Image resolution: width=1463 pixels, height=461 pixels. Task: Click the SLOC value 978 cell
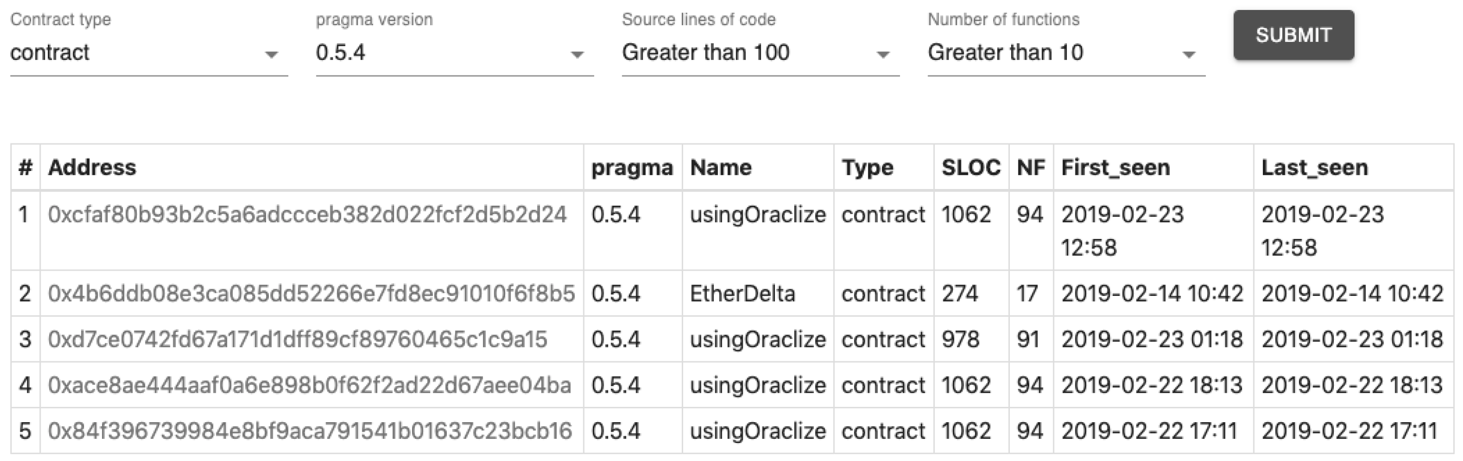pyautogui.click(x=961, y=339)
